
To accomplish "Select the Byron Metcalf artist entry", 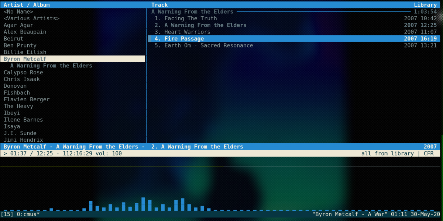I will pyautogui.click(x=25, y=59).
